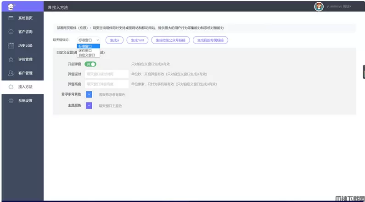Click the 生成微信公众号链接 button
Screen dimensions: 365x202
(171, 40)
